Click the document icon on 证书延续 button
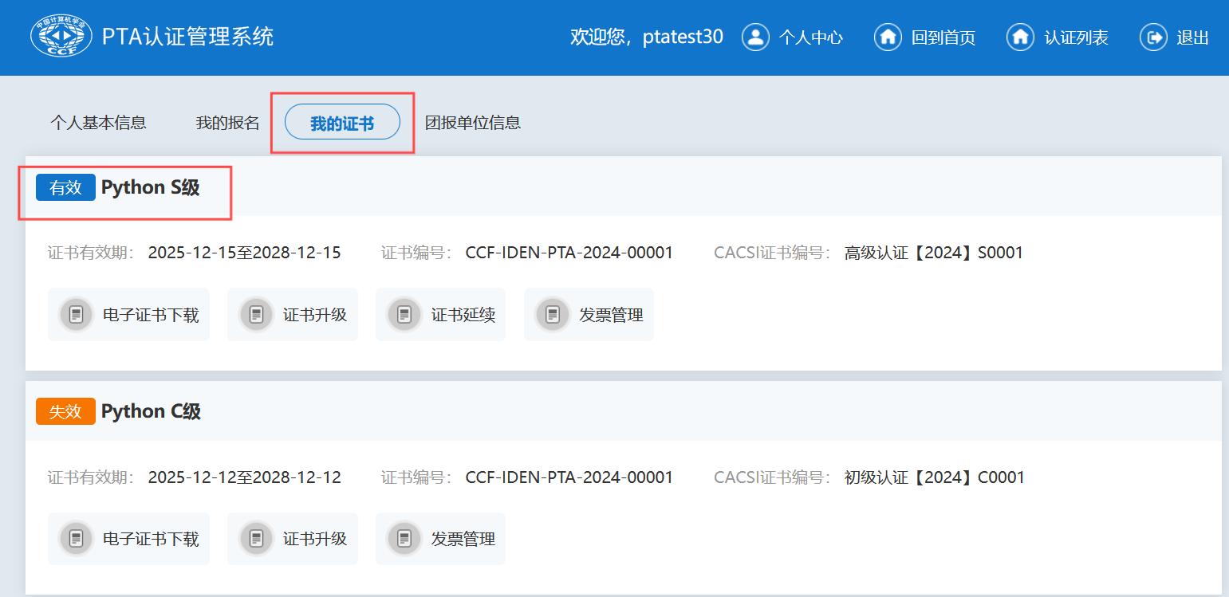Viewport: 1229px width, 597px height. (x=404, y=314)
